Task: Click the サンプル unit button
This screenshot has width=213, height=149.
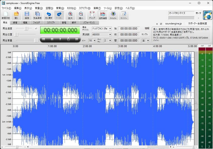Action: click(145, 34)
